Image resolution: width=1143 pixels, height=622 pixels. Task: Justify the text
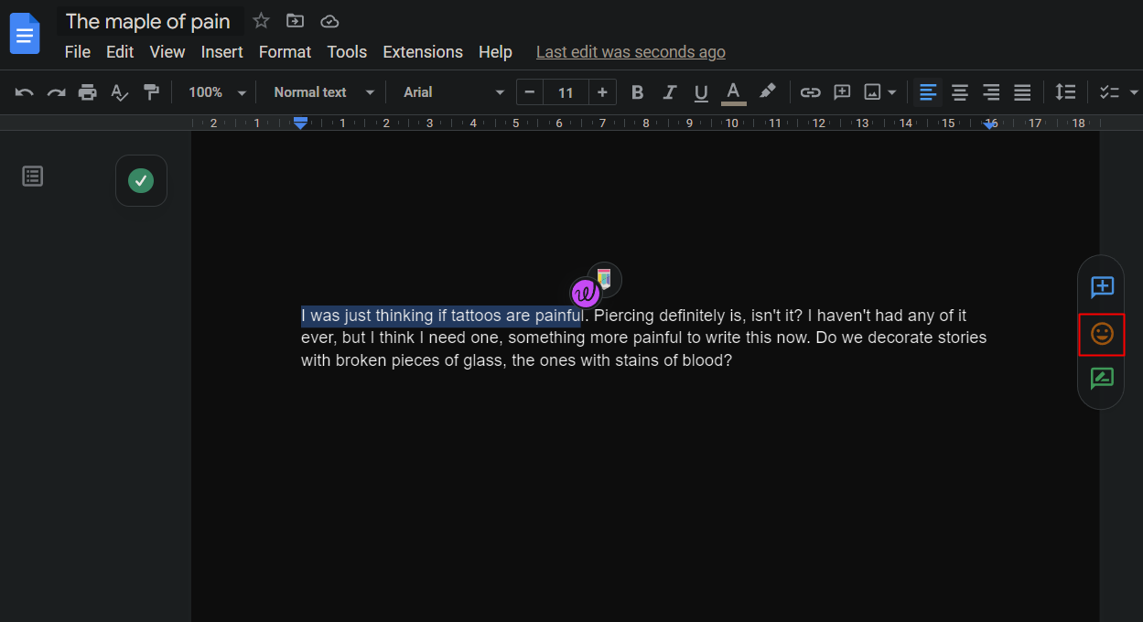pyautogui.click(x=1022, y=92)
